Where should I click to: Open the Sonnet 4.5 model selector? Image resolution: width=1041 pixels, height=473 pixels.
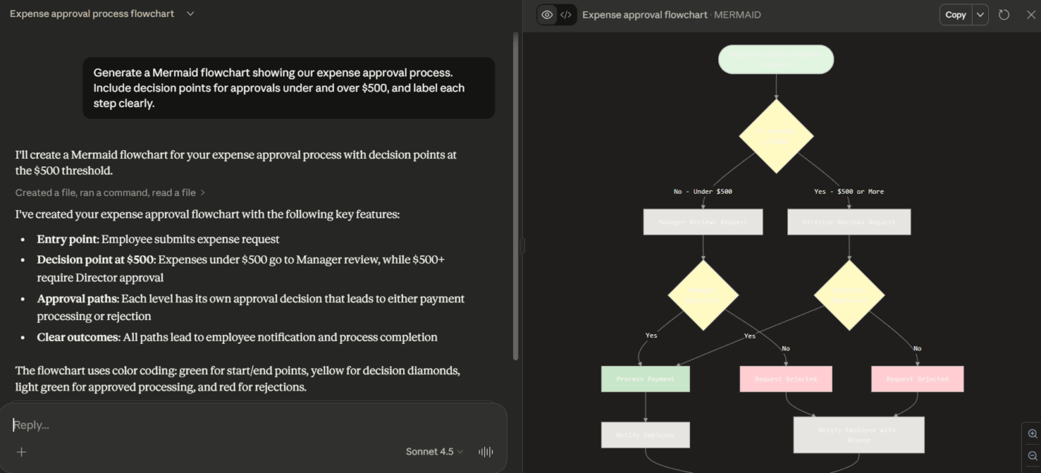(434, 451)
